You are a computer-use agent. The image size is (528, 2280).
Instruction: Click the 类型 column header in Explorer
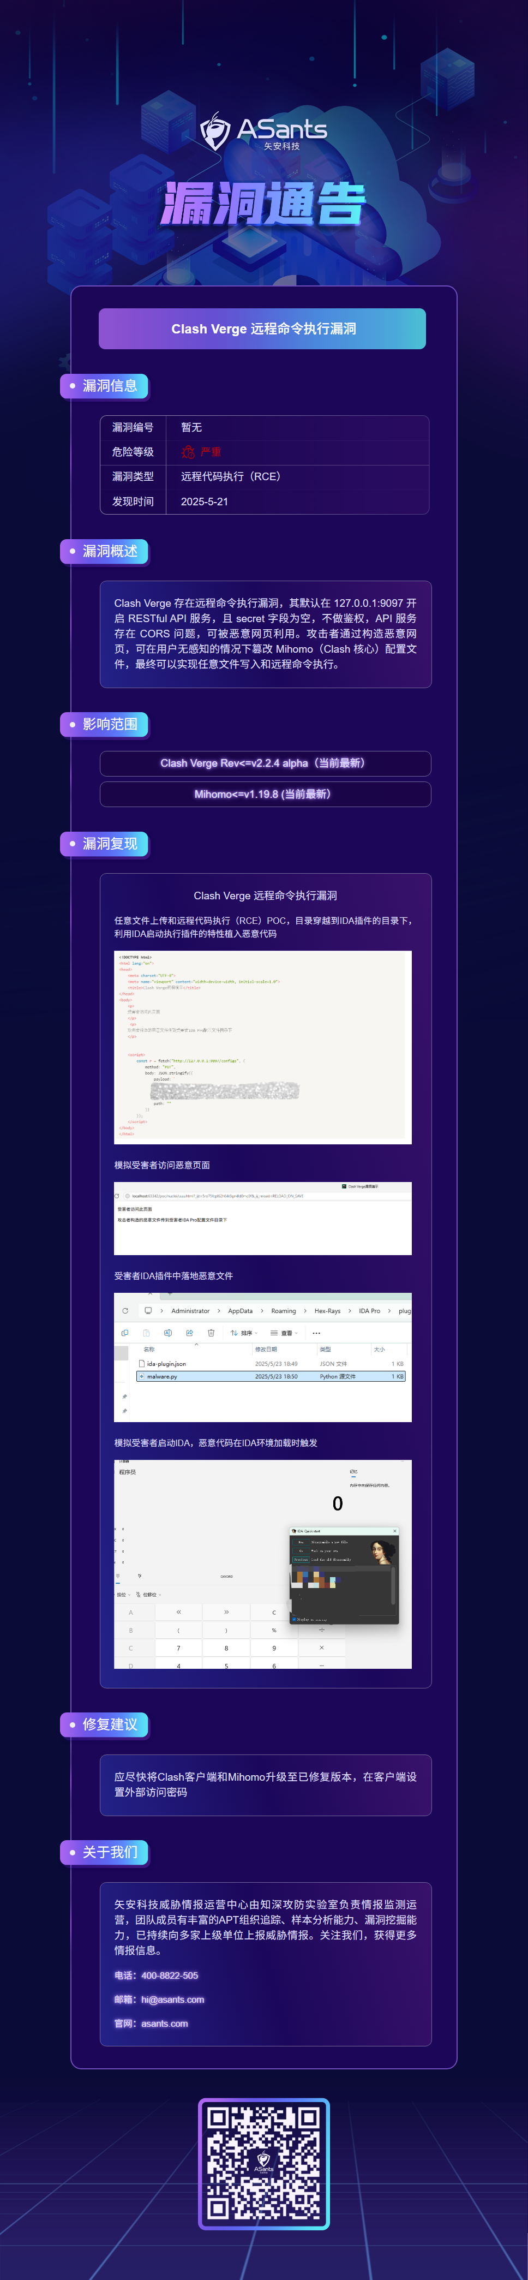326,1350
